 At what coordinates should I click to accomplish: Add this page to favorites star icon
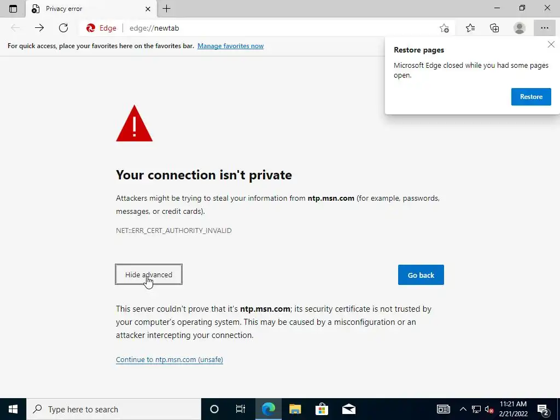pyautogui.click(x=444, y=28)
